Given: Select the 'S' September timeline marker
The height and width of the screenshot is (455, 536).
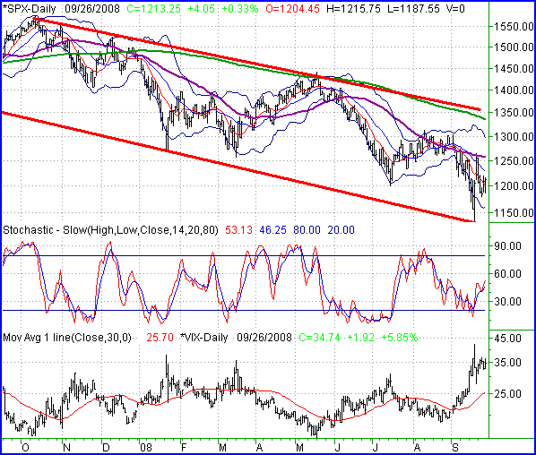Looking at the screenshot, I should point(455,447).
